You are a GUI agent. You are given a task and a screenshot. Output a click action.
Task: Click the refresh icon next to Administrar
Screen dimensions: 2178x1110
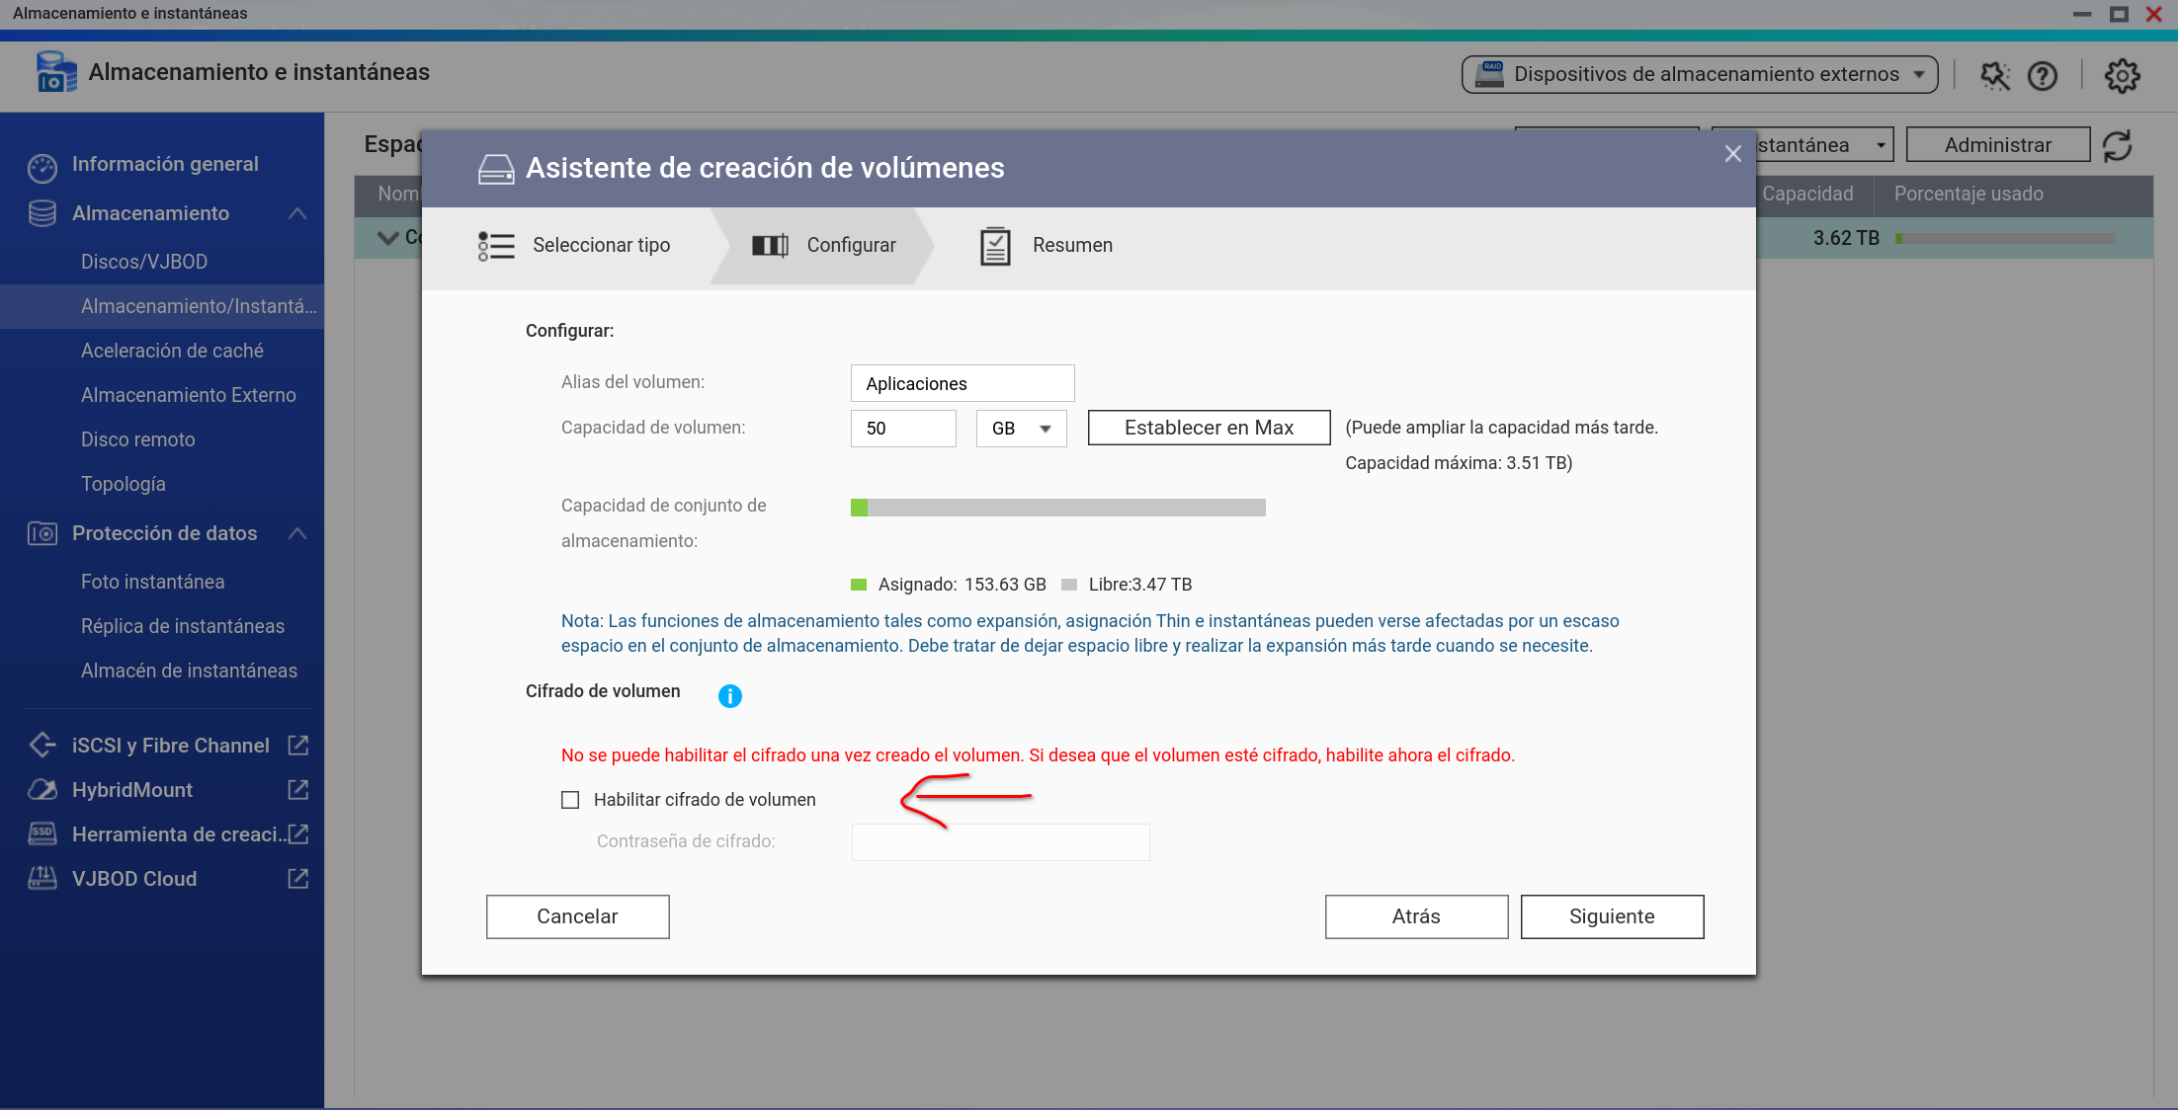pyautogui.click(x=2117, y=146)
